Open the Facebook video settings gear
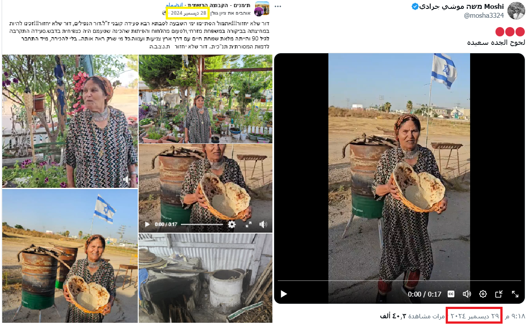This screenshot has height=325, width=527. [232, 225]
